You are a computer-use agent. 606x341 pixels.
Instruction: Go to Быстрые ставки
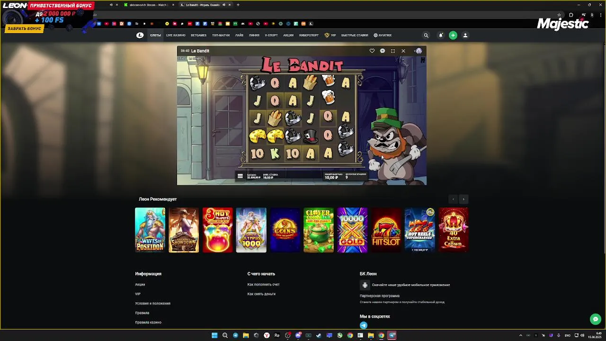point(355,35)
